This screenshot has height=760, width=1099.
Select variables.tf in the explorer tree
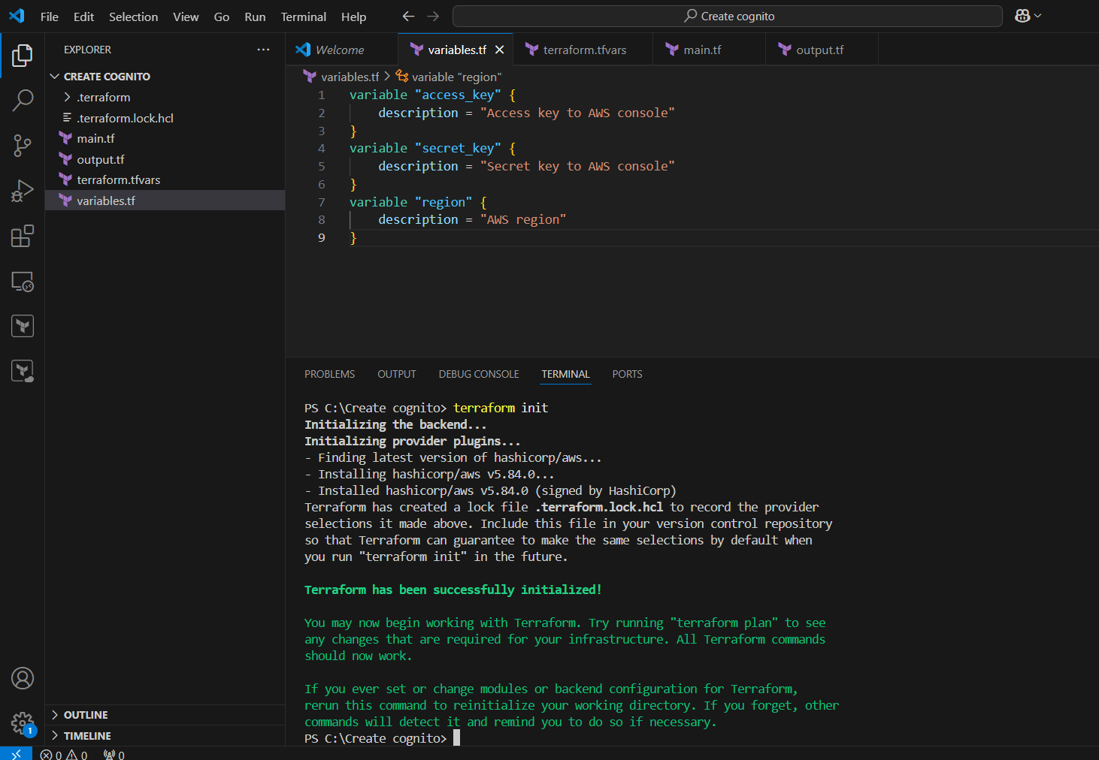coord(165,201)
